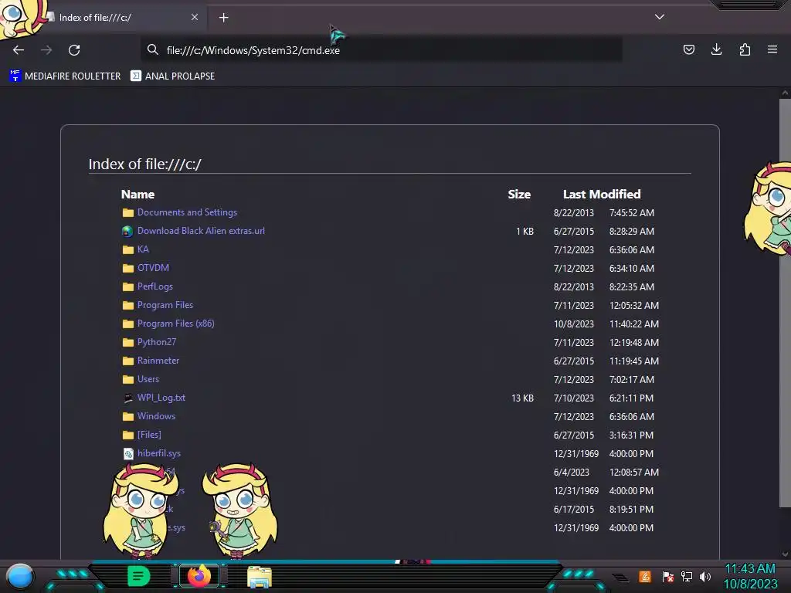Click the network icon in the system tray
Screen dimensions: 791x593
click(x=687, y=576)
